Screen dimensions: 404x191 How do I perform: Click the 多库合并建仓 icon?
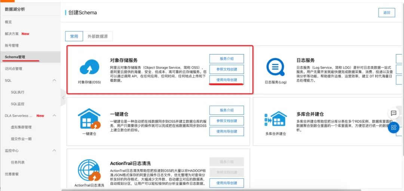tap(275, 119)
